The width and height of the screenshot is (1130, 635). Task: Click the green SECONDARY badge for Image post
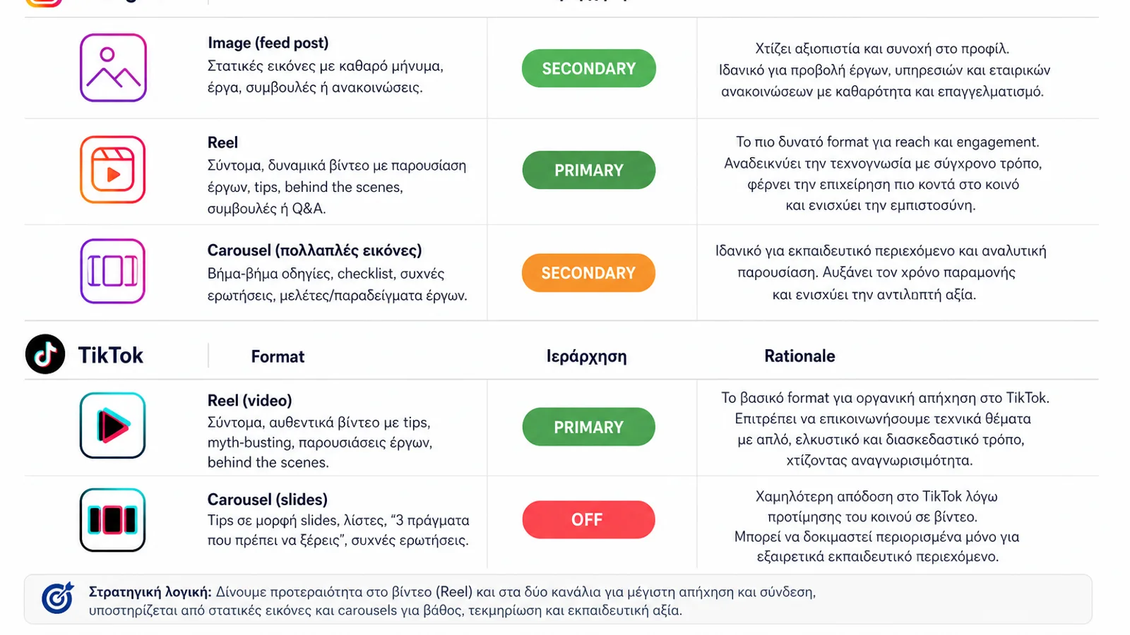(x=589, y=68)
